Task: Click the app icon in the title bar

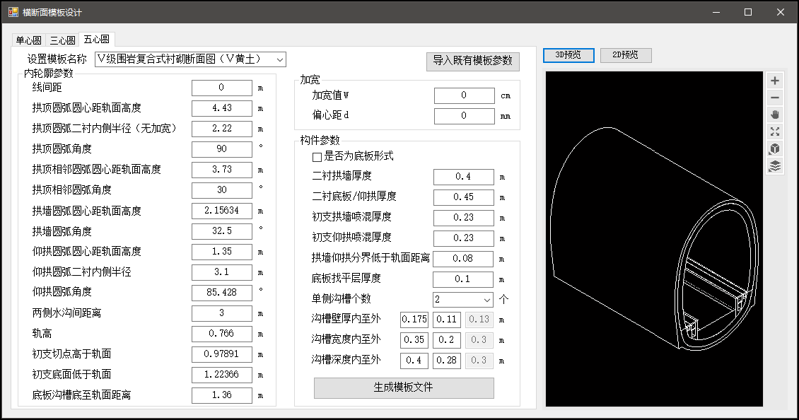Action: click(13, 12)
